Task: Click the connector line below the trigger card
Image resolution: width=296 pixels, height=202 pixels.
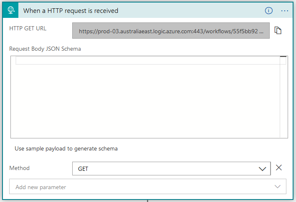Action: click(x=147, y=200)
